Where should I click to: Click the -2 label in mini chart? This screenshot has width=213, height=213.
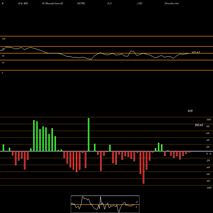point(137,202)
